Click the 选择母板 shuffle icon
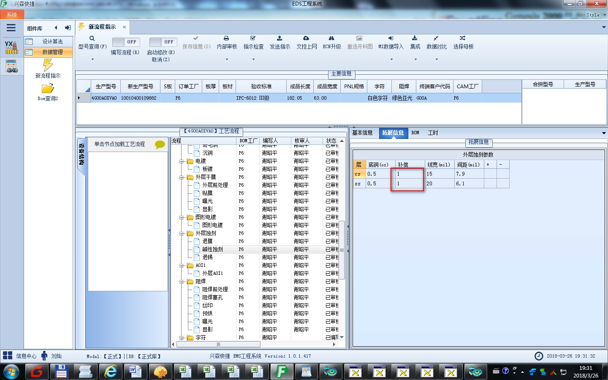 point(463,38)
